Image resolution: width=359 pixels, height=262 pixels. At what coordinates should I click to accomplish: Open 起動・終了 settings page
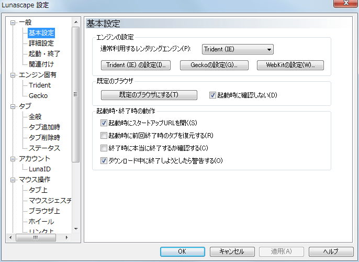(44, 54)
